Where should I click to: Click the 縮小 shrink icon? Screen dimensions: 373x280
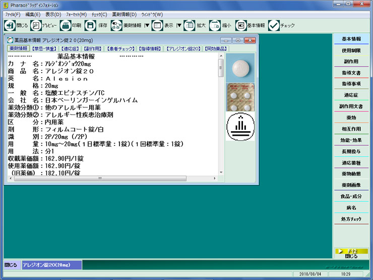point(215,25)
